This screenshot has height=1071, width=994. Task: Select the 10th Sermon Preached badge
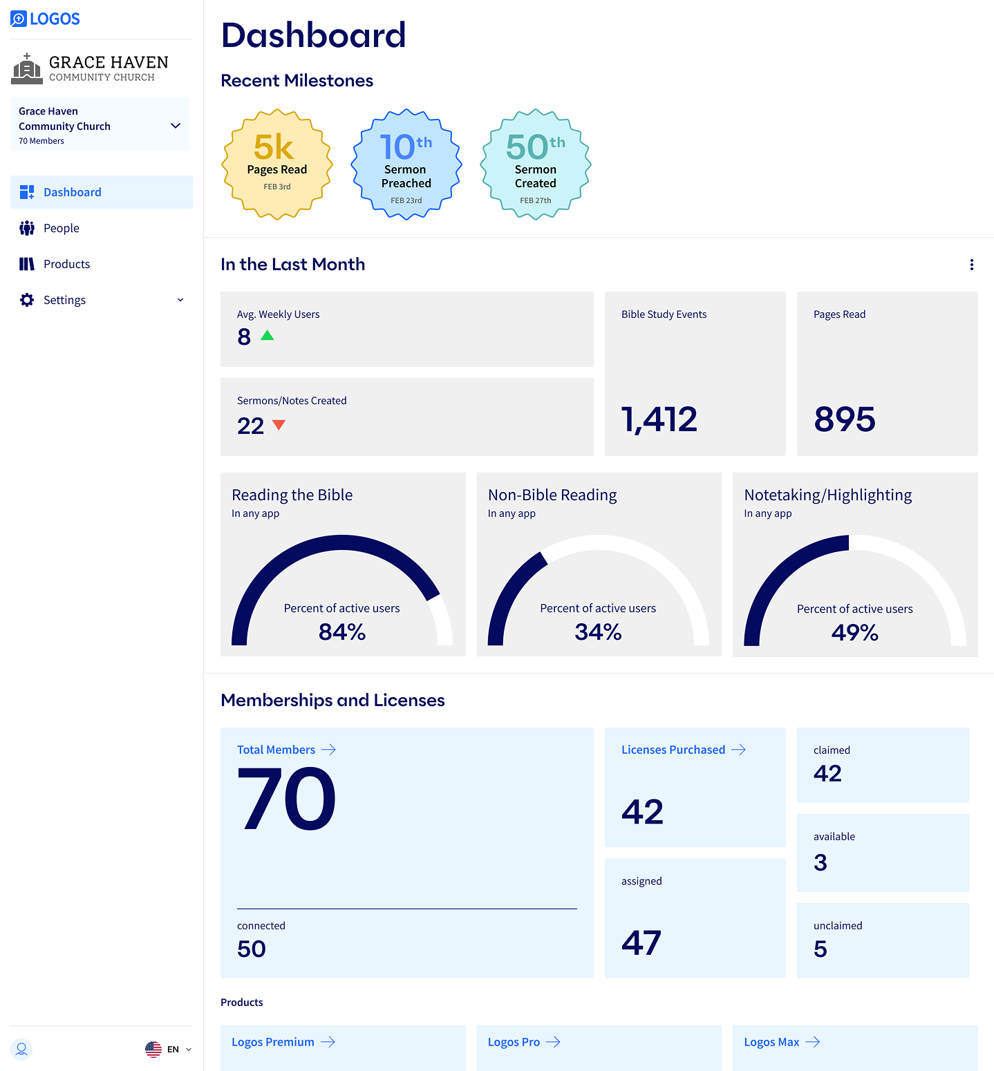point(406,164)
